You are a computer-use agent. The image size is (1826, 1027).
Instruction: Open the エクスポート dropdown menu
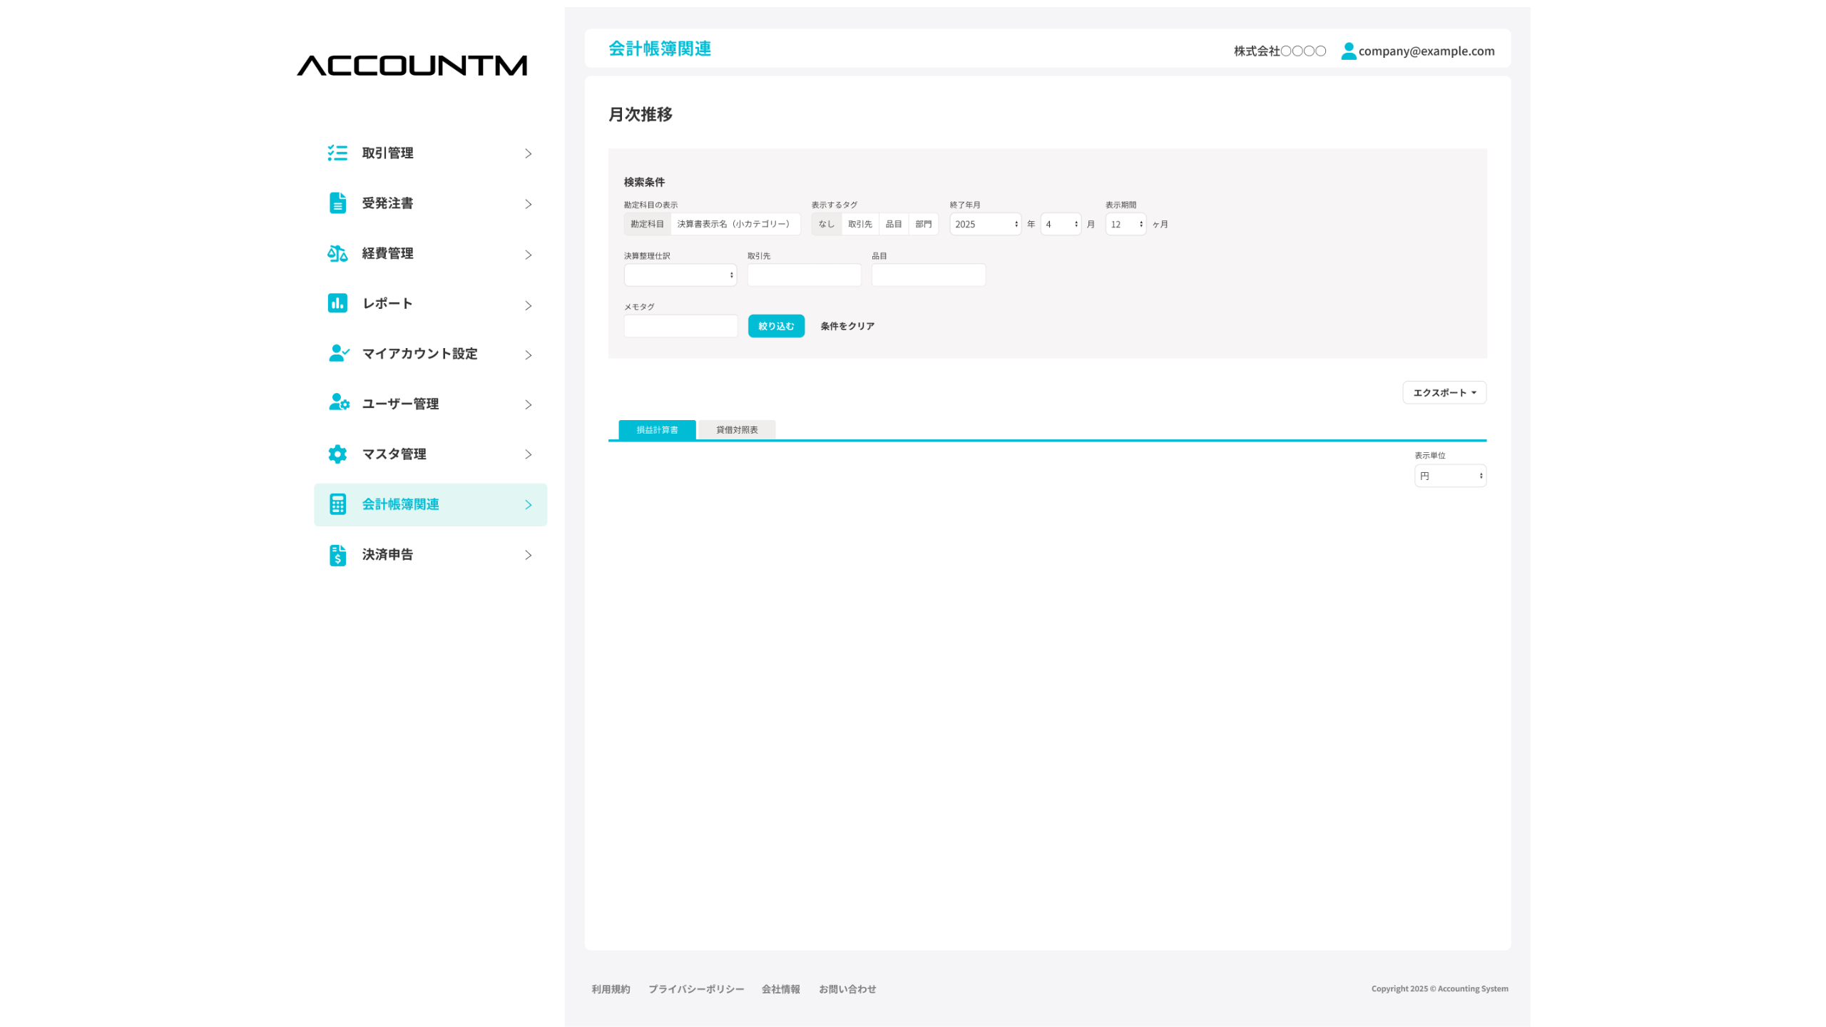[1444, 392]
